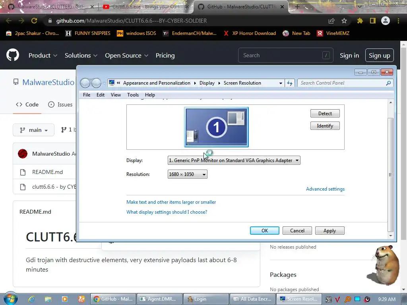Open the 2pac Shakur bookmark
The image size is (407, 305).
(x=33, y=33)
